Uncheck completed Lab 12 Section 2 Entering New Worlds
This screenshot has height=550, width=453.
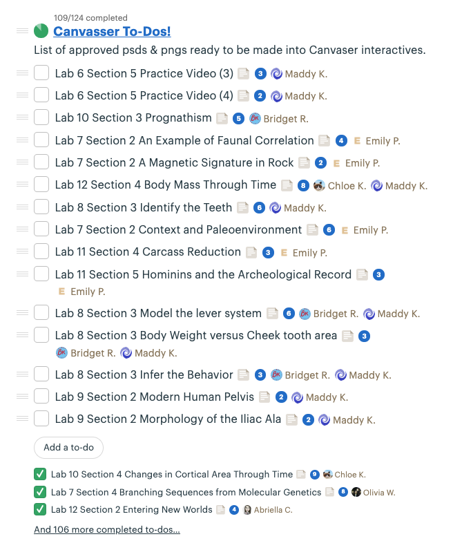click(40, 509)
